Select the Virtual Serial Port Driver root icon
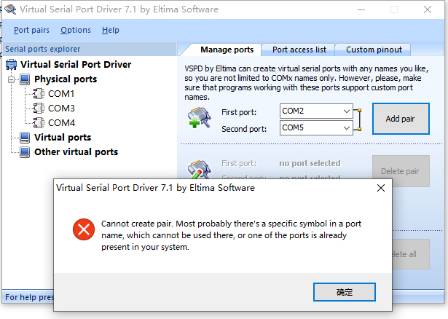 tap(11, 65)
